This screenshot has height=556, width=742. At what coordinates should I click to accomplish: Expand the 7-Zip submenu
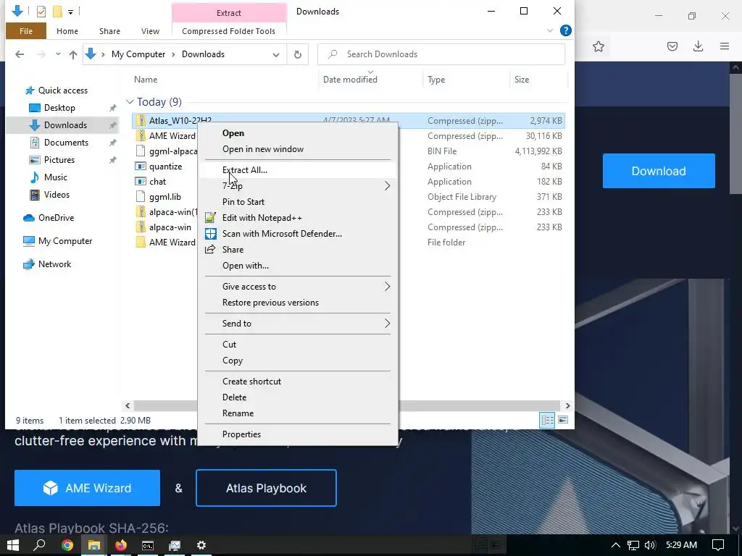[298, 186]
